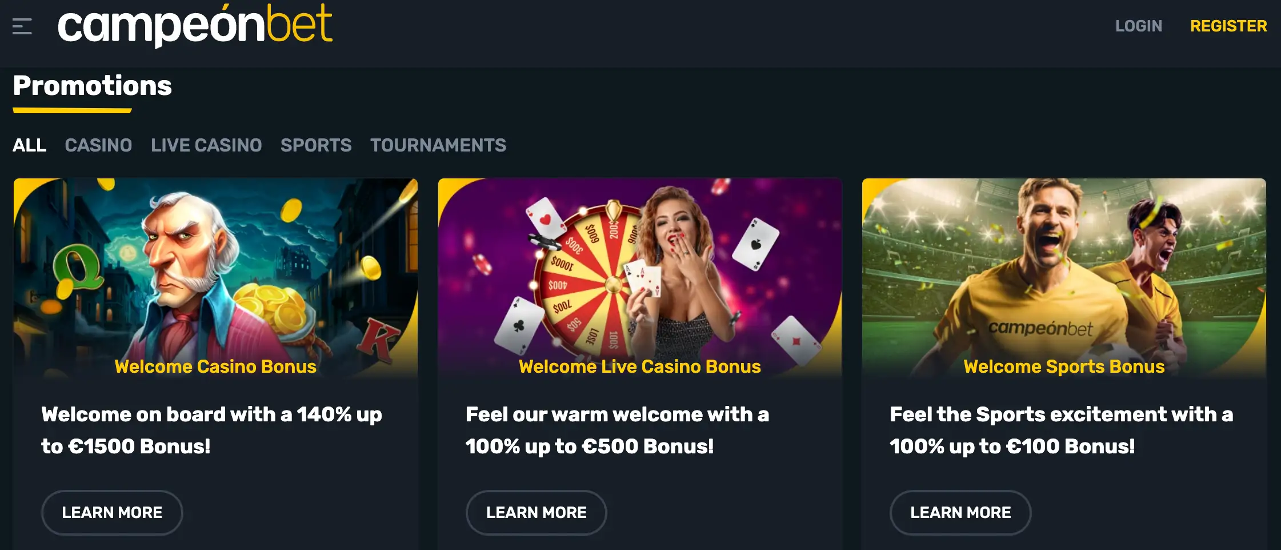1281x550 pixels.
Task: Switch to the SPORTS tab
Action: [x=316, y=145]
